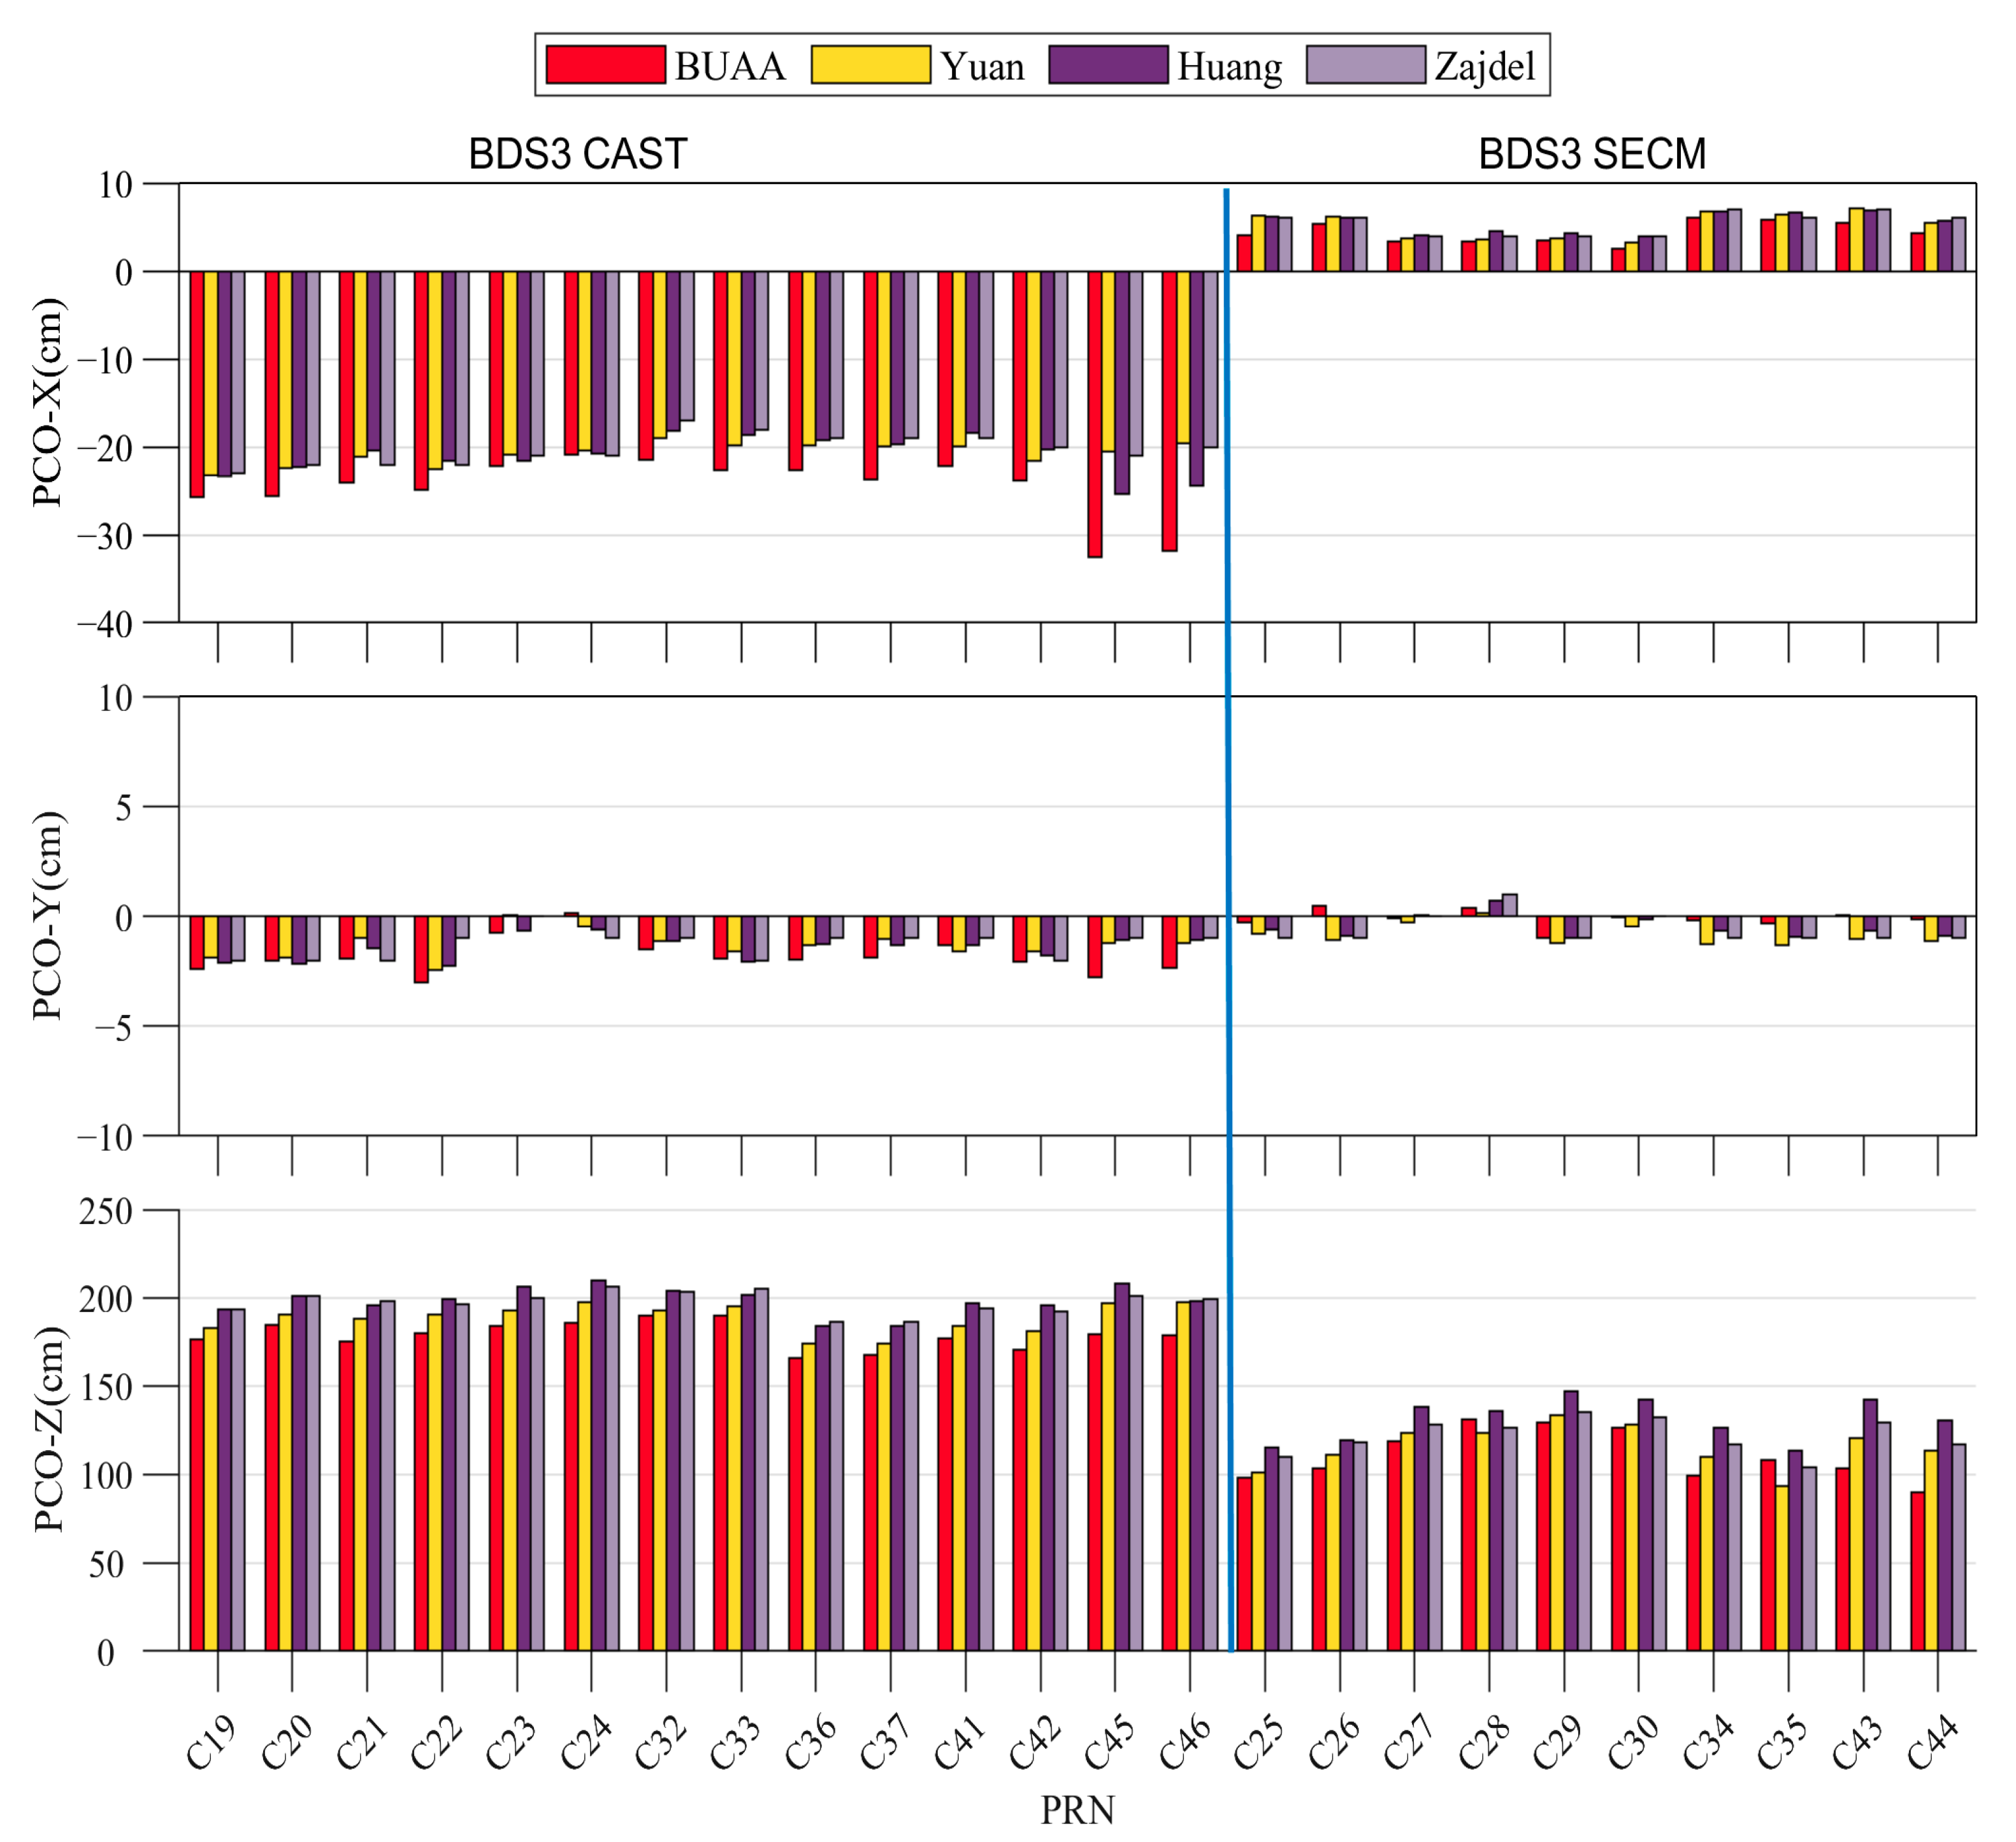Click the BDS3 SECM group title

click(1592, 154)
